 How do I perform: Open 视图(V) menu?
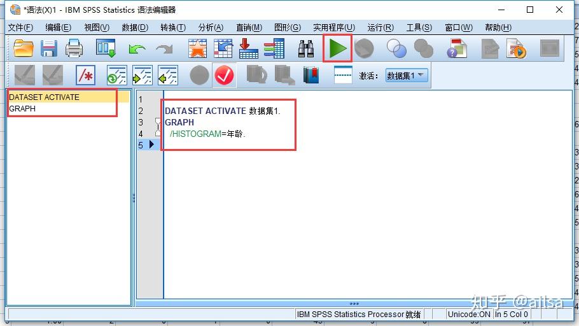tap(97, 27)
